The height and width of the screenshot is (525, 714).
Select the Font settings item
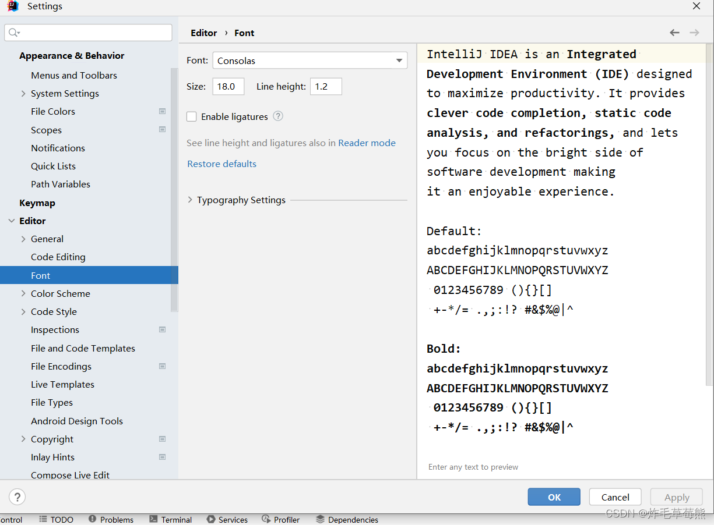[x=89, y=275]
